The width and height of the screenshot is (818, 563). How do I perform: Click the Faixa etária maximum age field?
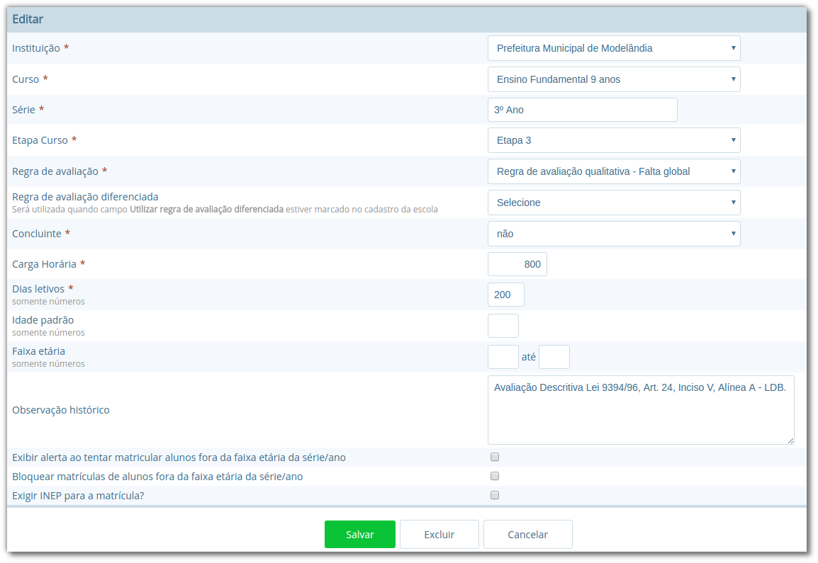point(554,357)
